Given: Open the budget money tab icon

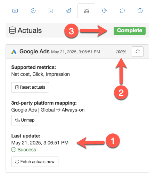Looking at the screenshot, I should (x=15, y=11).
